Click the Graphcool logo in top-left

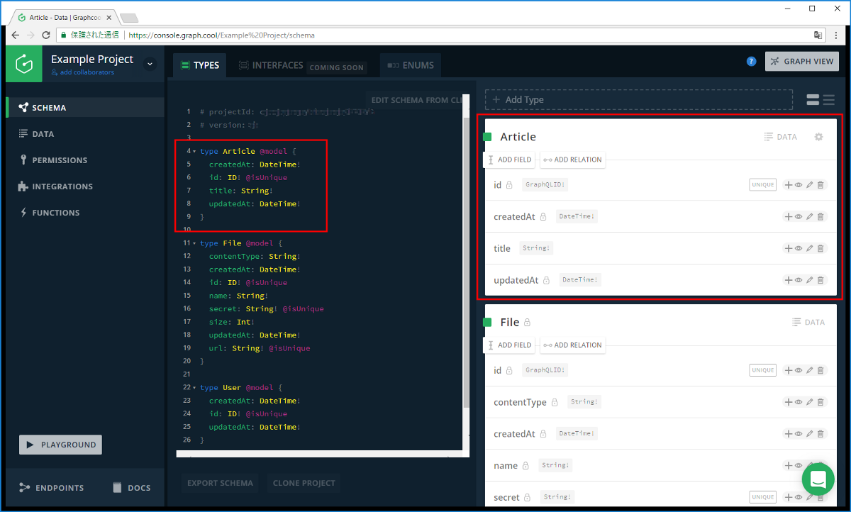(24, 65)
